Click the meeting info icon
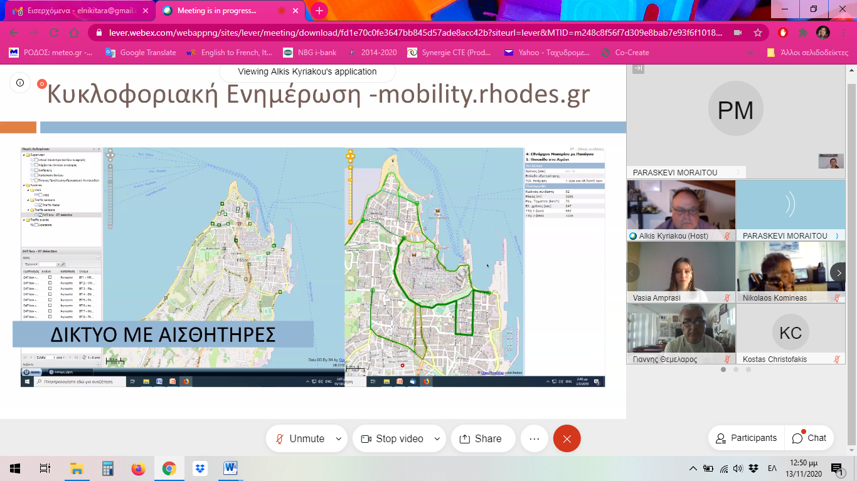 tap(20, 83)
